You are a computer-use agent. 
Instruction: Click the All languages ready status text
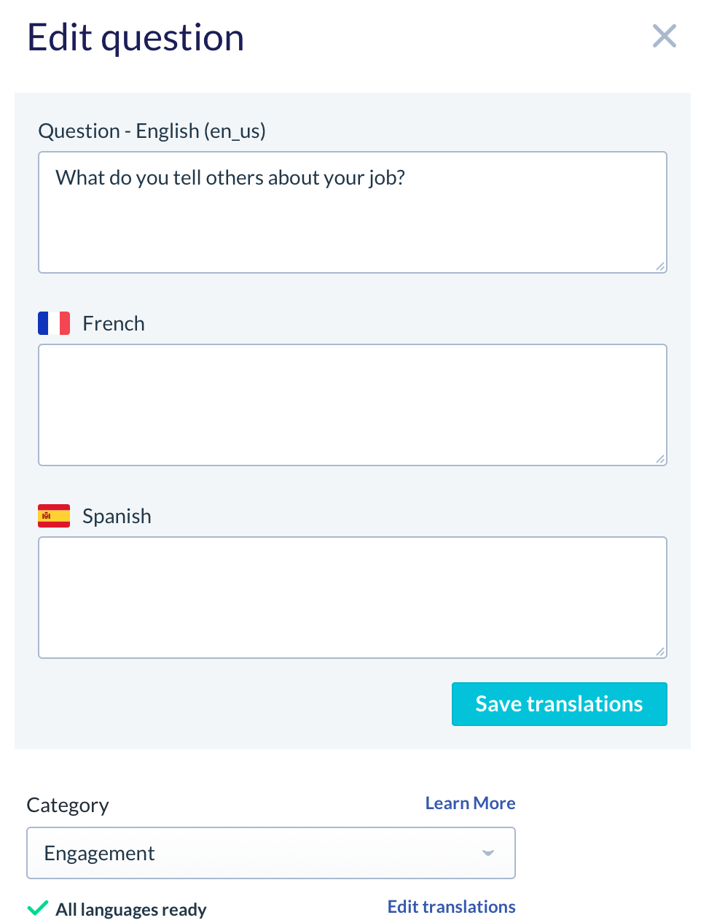click(x=131, y=910)
